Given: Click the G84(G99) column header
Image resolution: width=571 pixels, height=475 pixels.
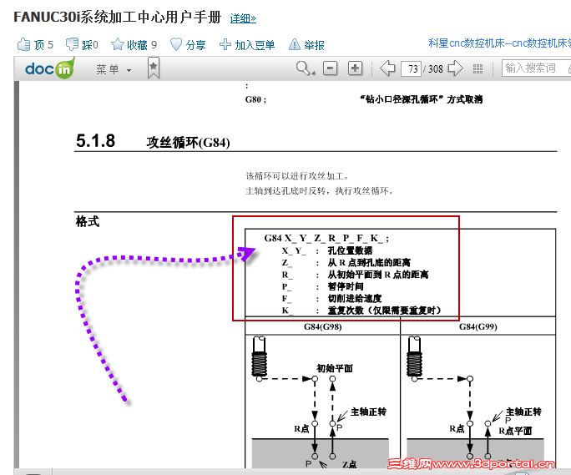Looking at the screenshot, I should [x=478, y=326].
